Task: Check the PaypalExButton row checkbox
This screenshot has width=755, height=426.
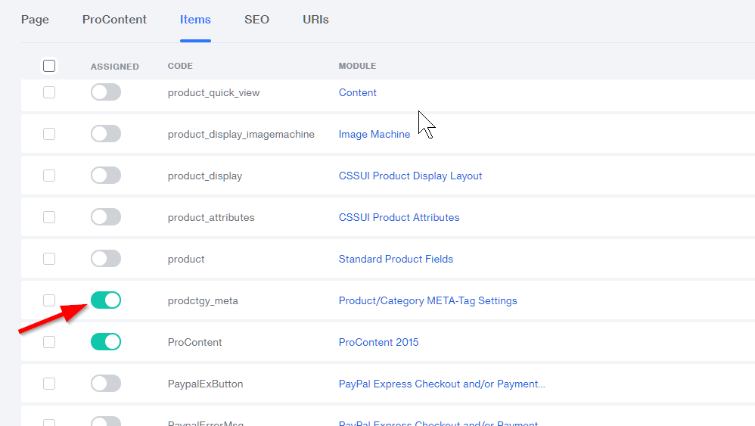Action: pyautogui.click(x=49, y=384)
